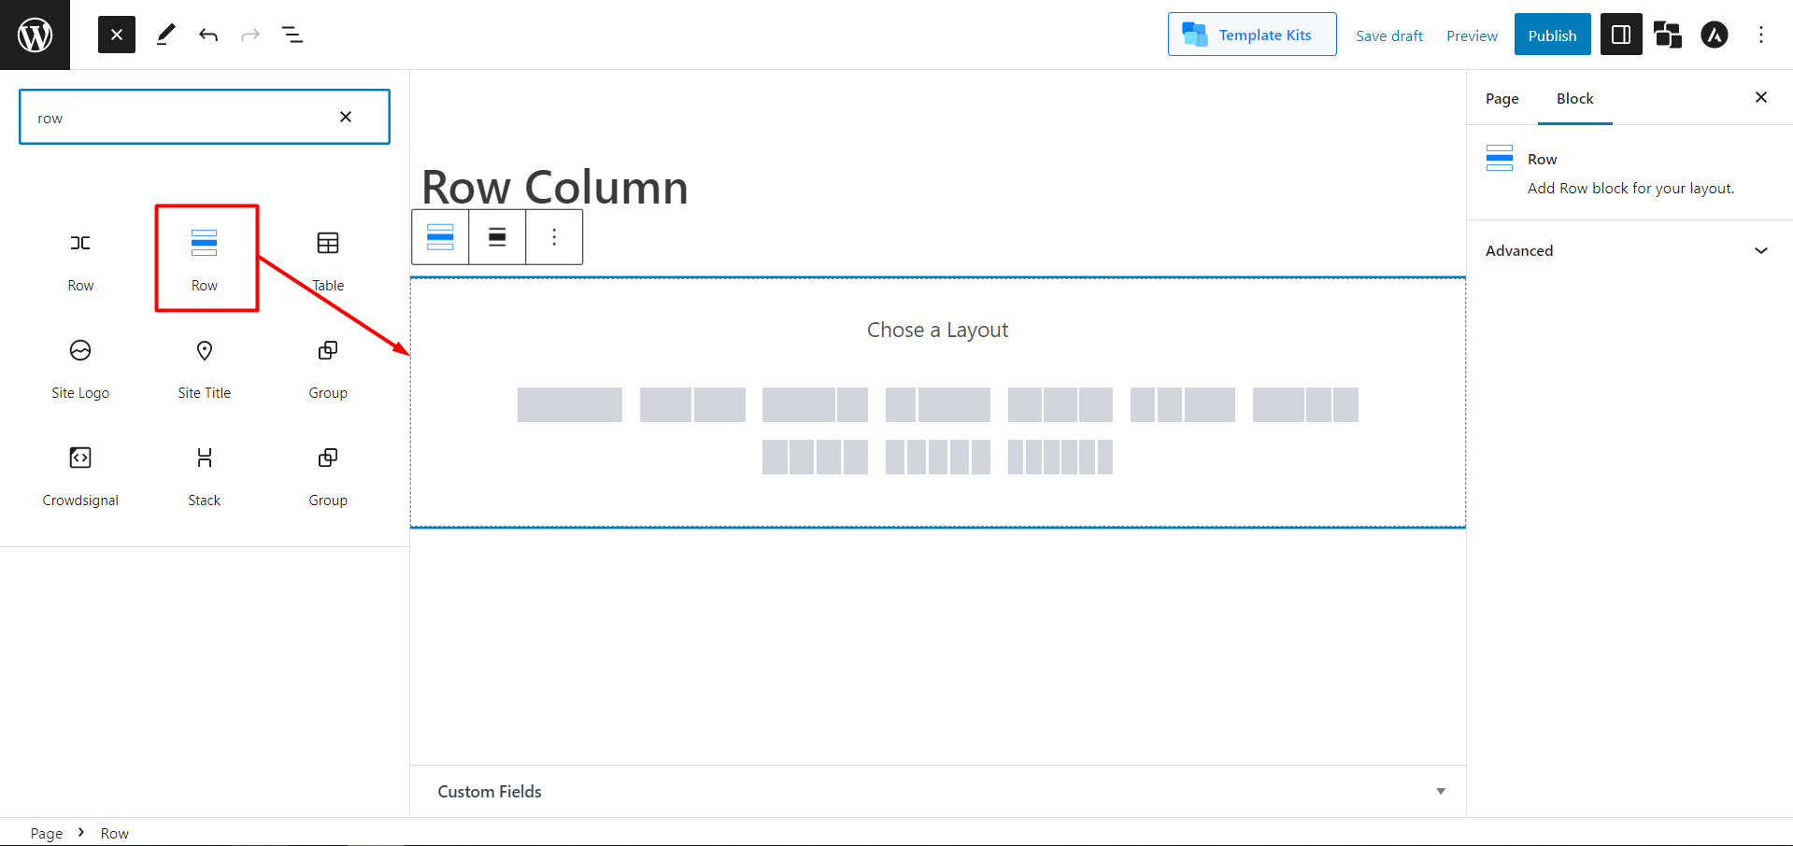This screenshot has height=846, width=1793.
Task: Click the WordPress logo icon
Action: [x=35, y=35]
